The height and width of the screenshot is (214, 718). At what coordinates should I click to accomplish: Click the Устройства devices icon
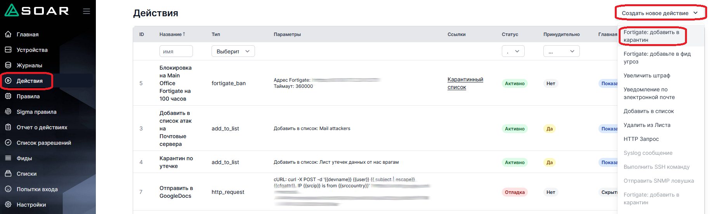(8, 50)
